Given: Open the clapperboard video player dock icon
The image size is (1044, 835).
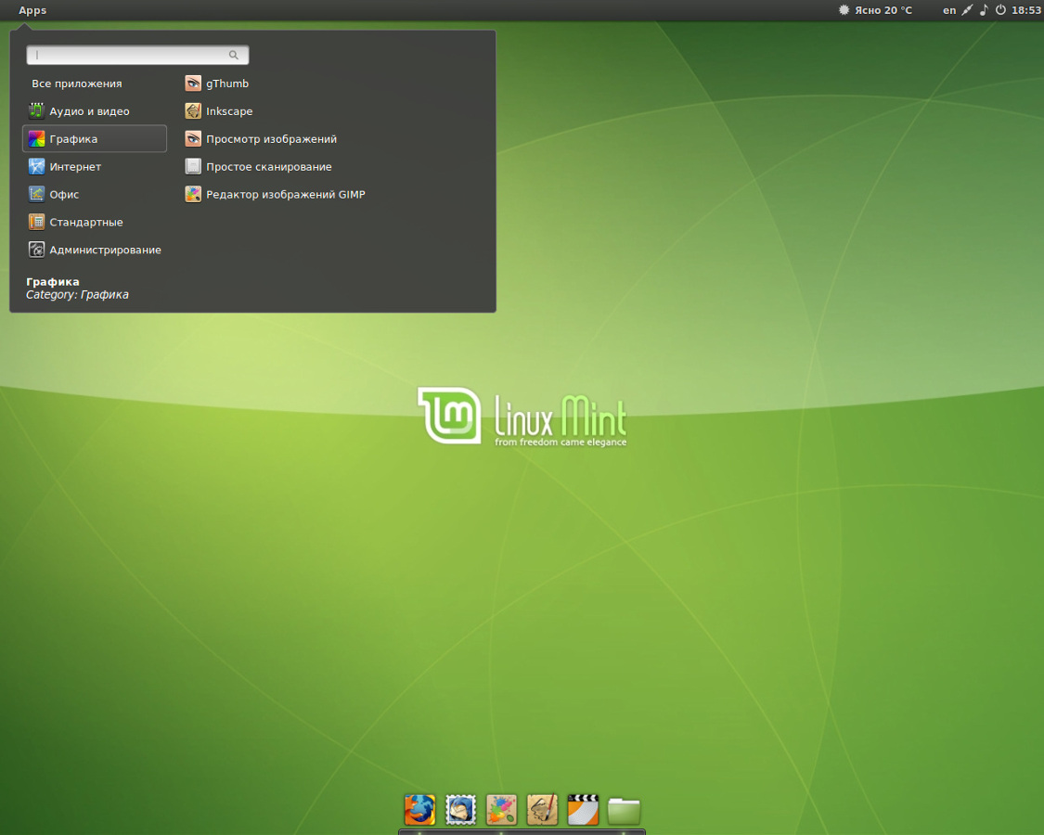Looking at the screenshot, I should tap(583, 810).
